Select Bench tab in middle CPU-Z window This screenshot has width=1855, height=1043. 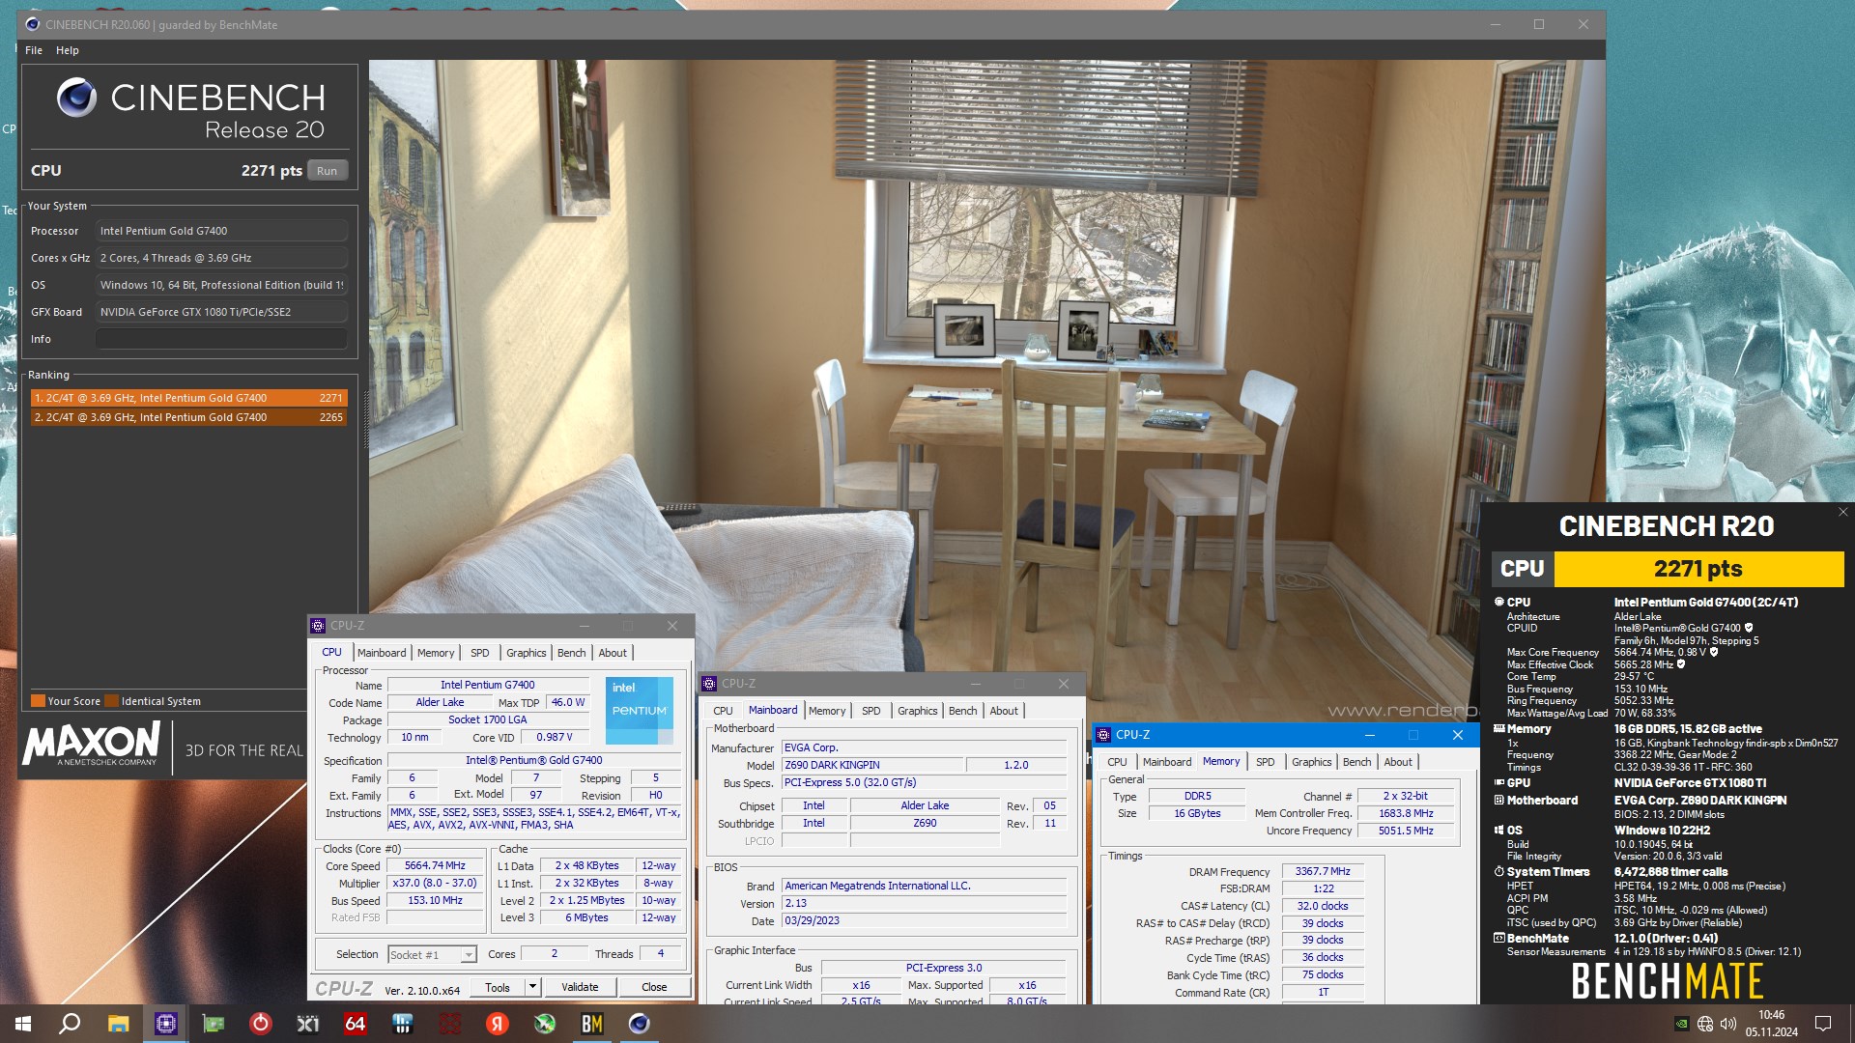click(963, 711)
